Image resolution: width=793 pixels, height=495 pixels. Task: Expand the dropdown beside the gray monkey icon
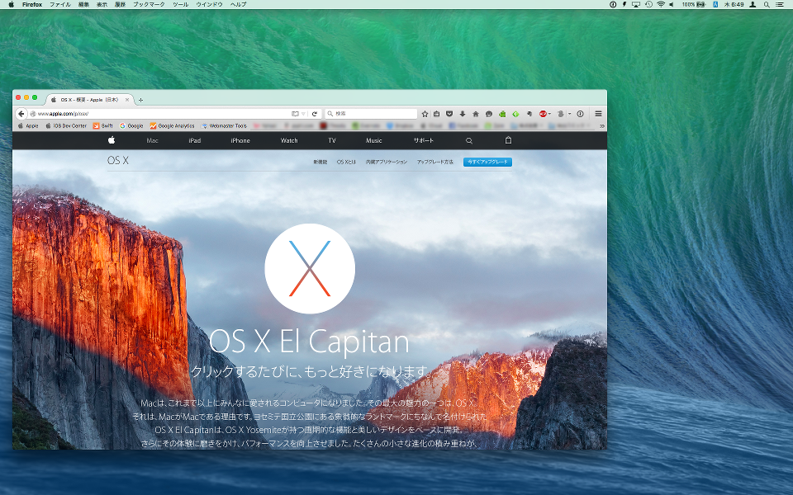[569, 114]
